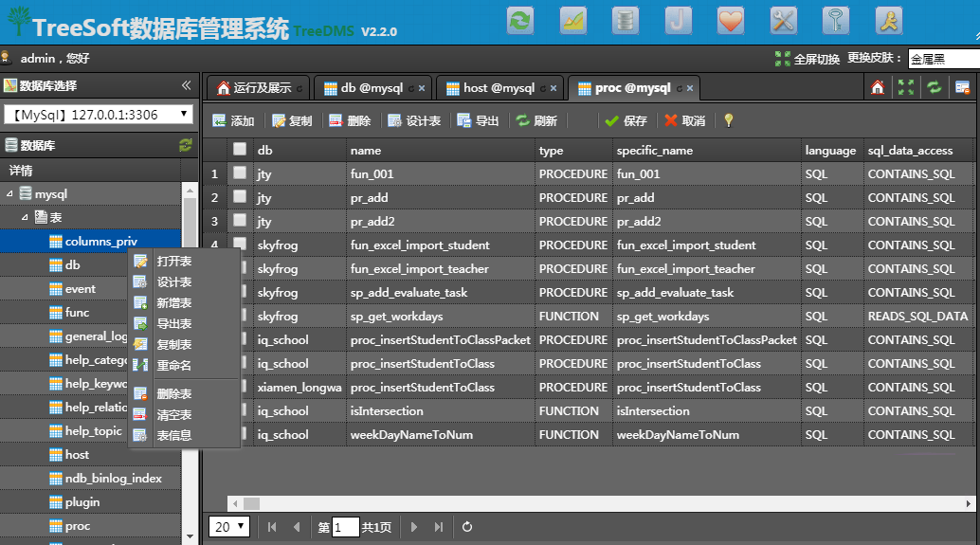The width and height of the screenshot is (980, 545).
Task: Click the home icon at tab bar right
Action: tap(878, 87)
